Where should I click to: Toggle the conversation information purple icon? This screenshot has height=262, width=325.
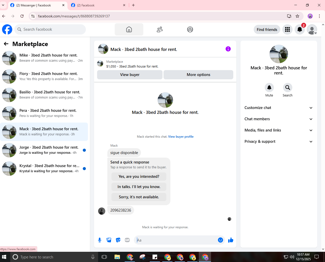click(x=228, y=49)
